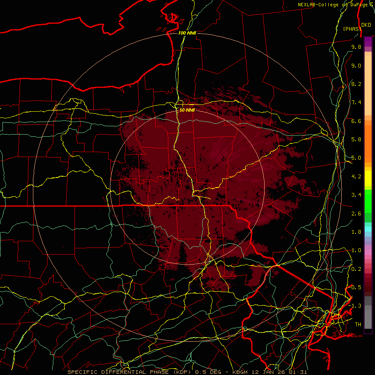Select the 9.0 value on the legend
Image resolution: width=375 pixels, height=375 pixels.
point(356,65)
